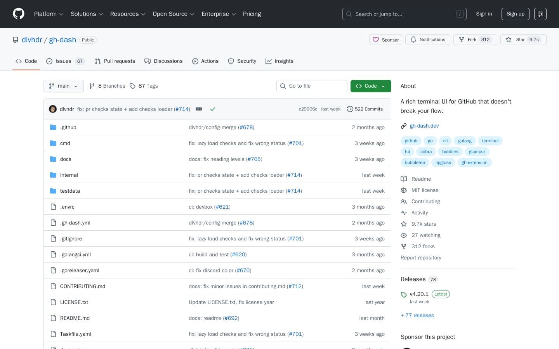Viewport: 559px width, 349px height.
Task: Open the Readme via the book icon
Action: coord(404,179)
